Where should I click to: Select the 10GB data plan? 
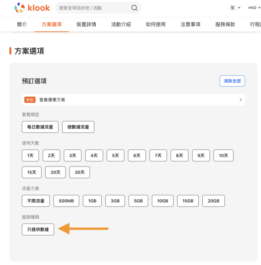[163, 201]
